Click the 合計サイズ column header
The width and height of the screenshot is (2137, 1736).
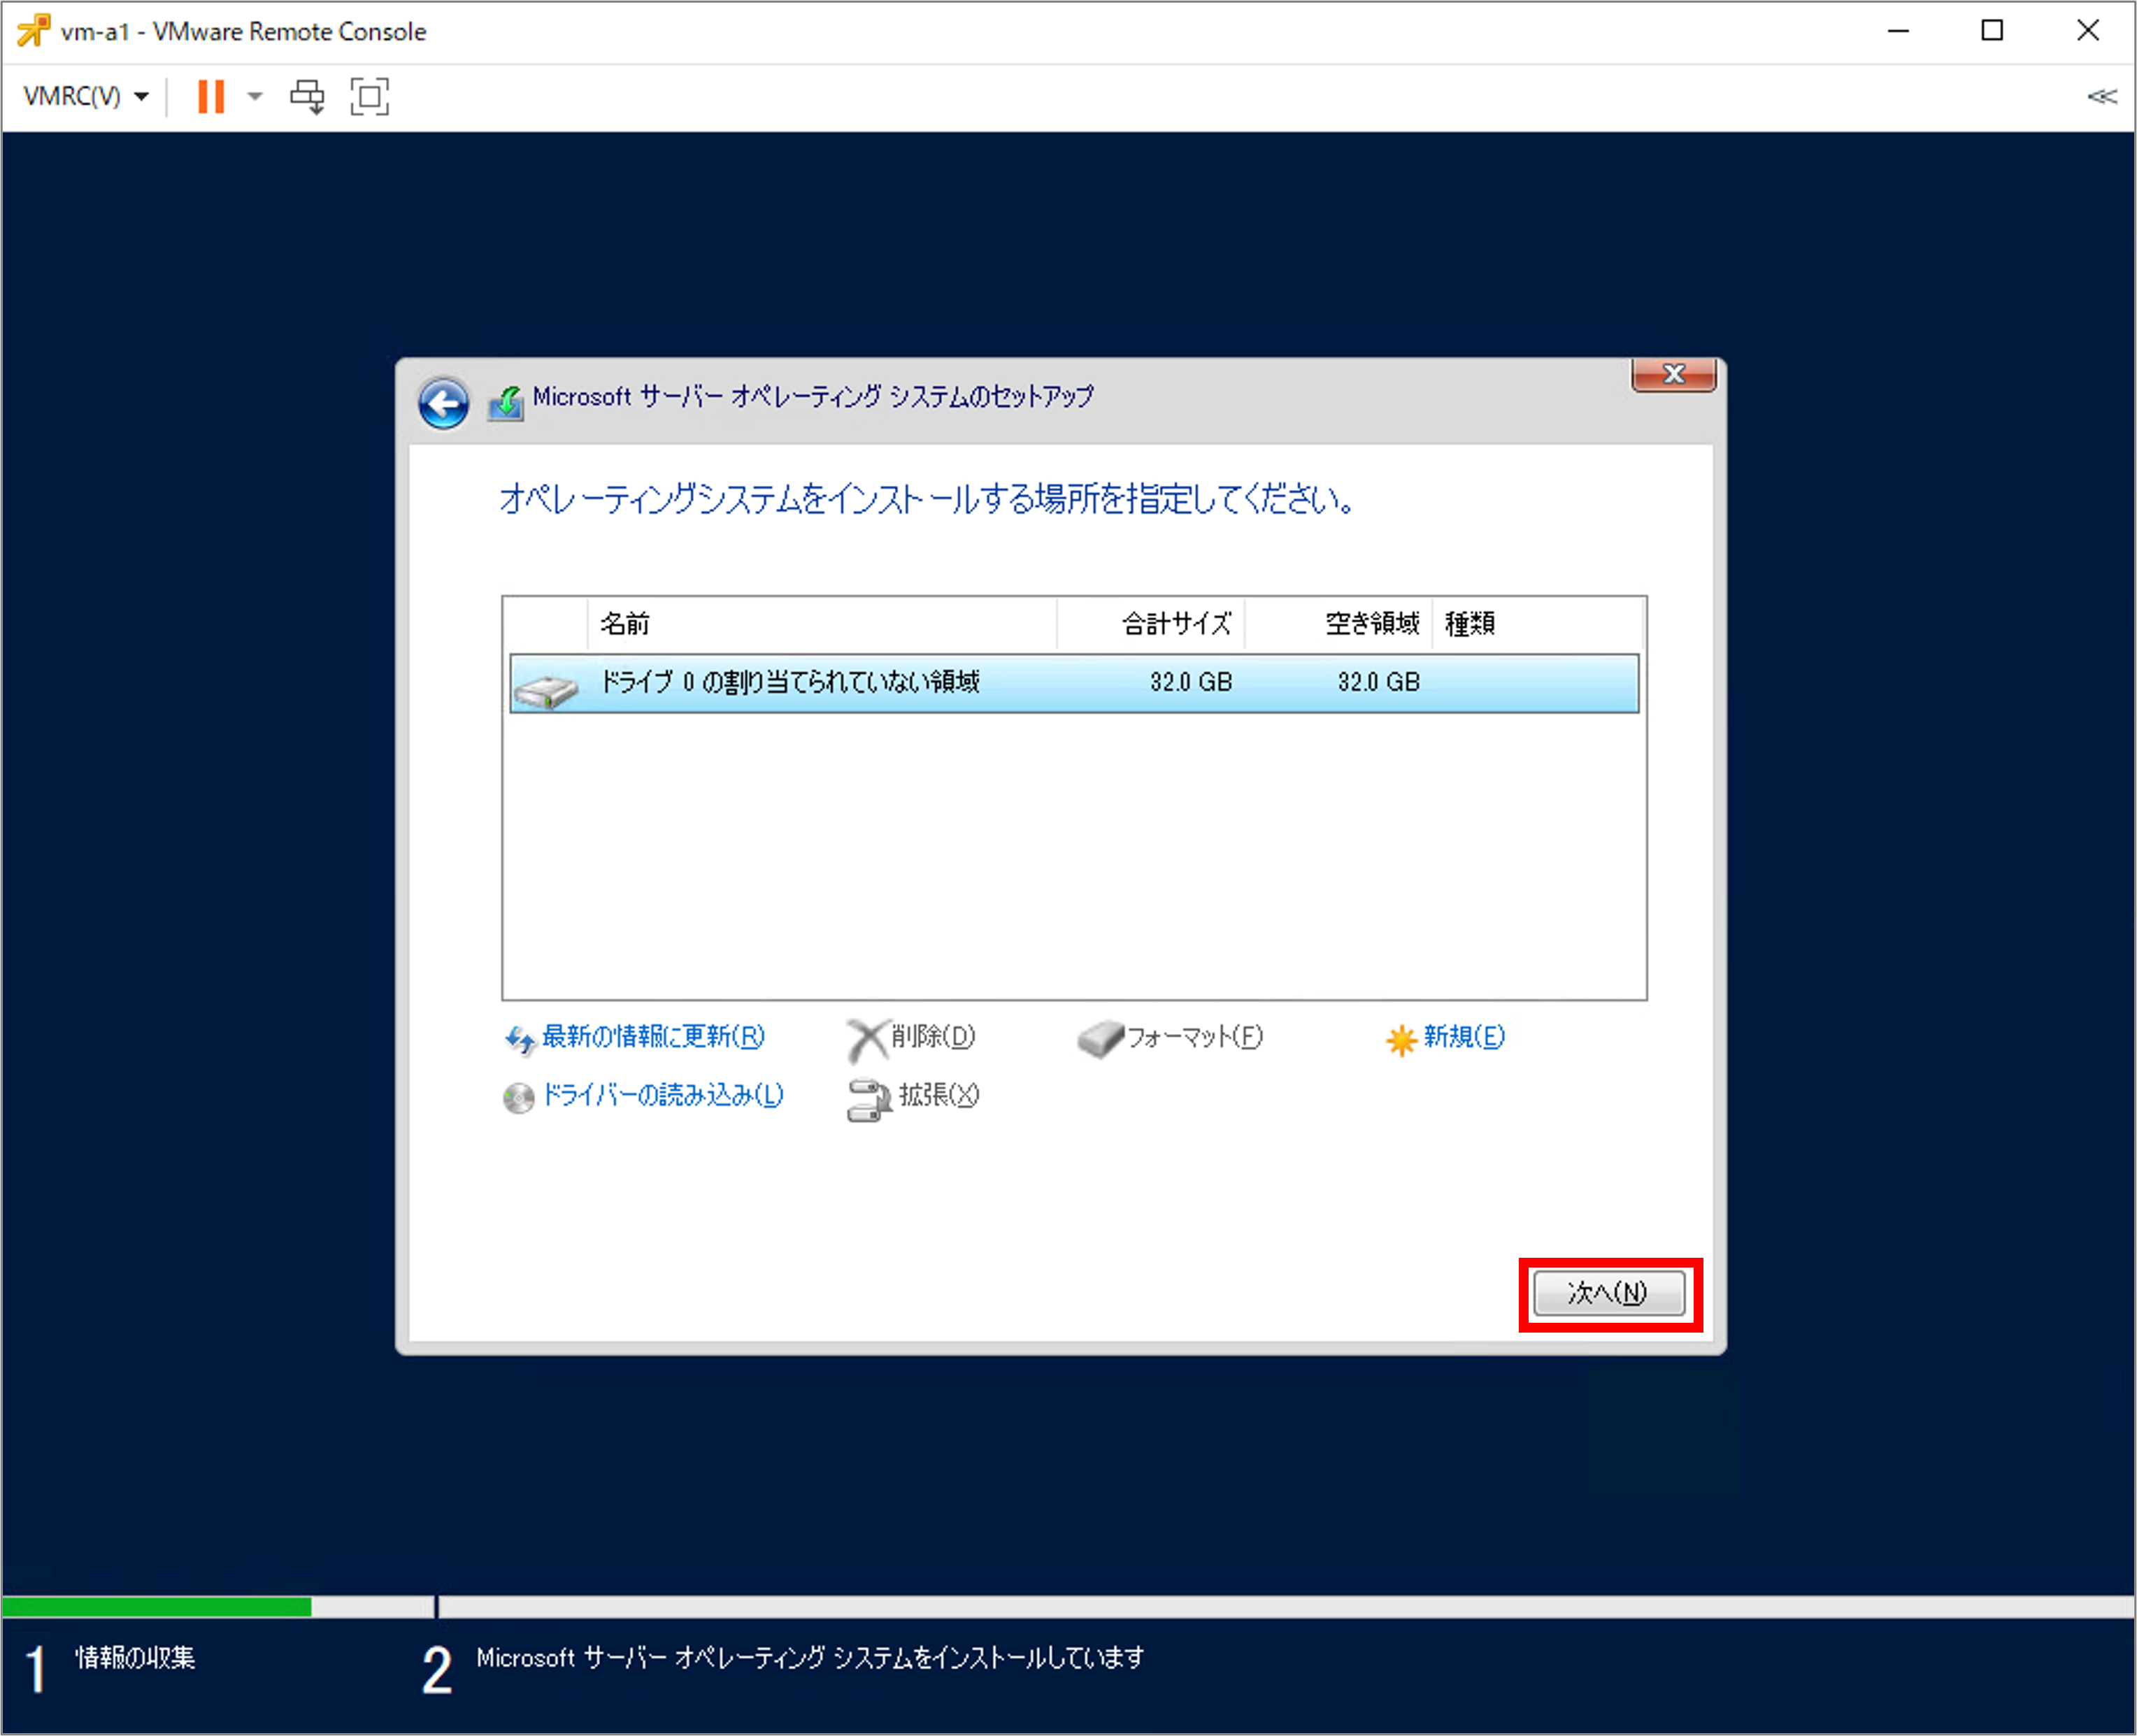[x=1150, y=624]
